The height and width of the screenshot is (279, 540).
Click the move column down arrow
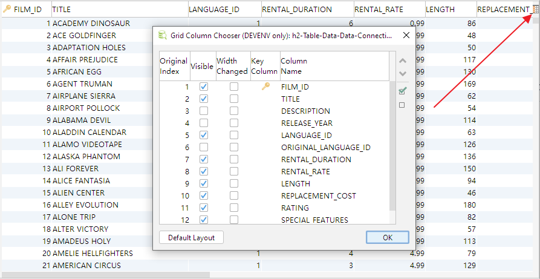coord(403,74)
